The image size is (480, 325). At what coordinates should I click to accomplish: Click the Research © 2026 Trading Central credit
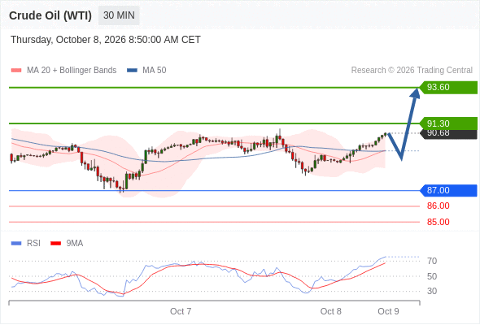tap(412, 71)
